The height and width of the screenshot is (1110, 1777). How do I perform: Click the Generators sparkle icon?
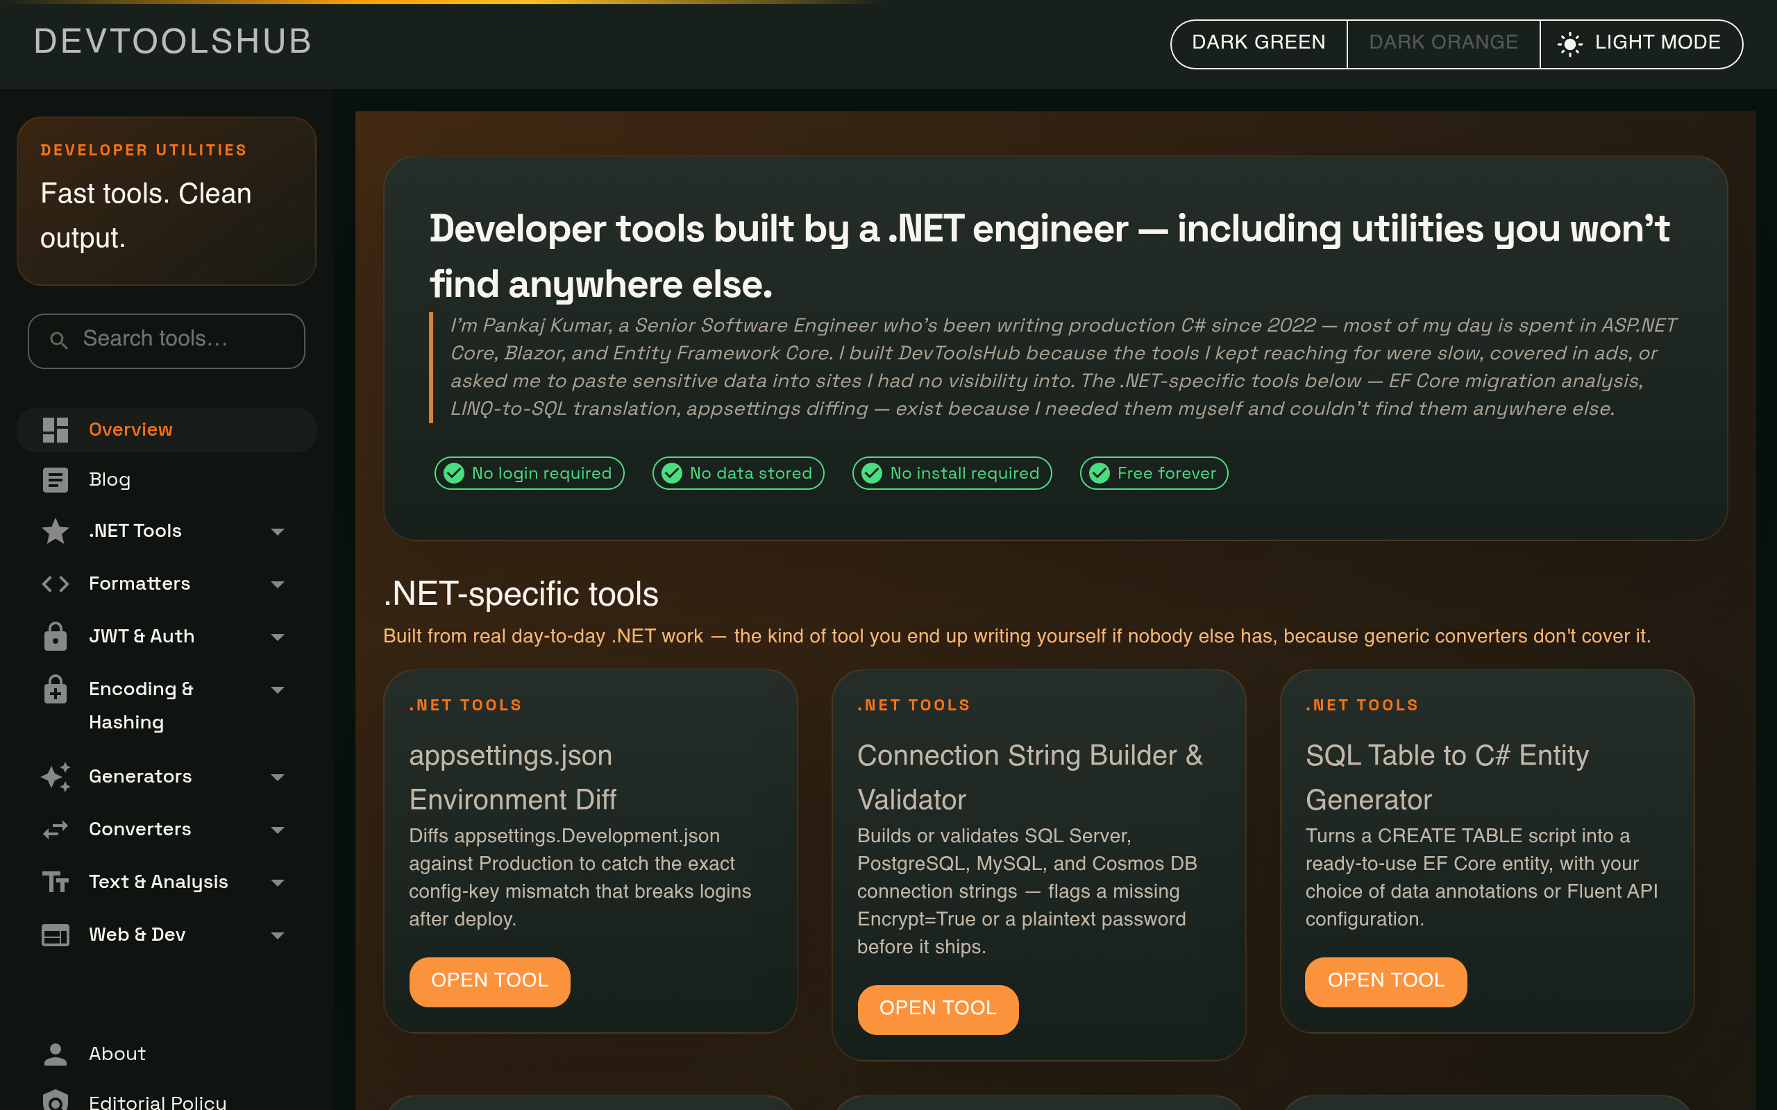point(55,777)
